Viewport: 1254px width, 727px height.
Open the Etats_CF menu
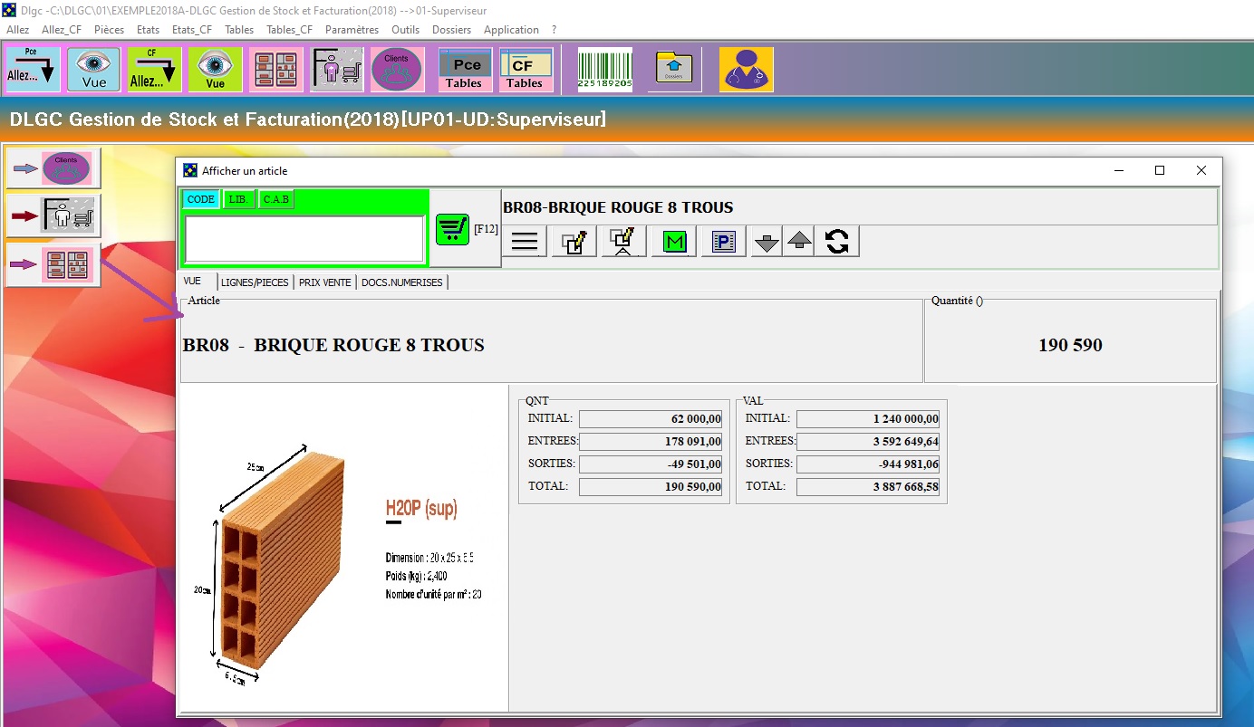click(192, 30)
